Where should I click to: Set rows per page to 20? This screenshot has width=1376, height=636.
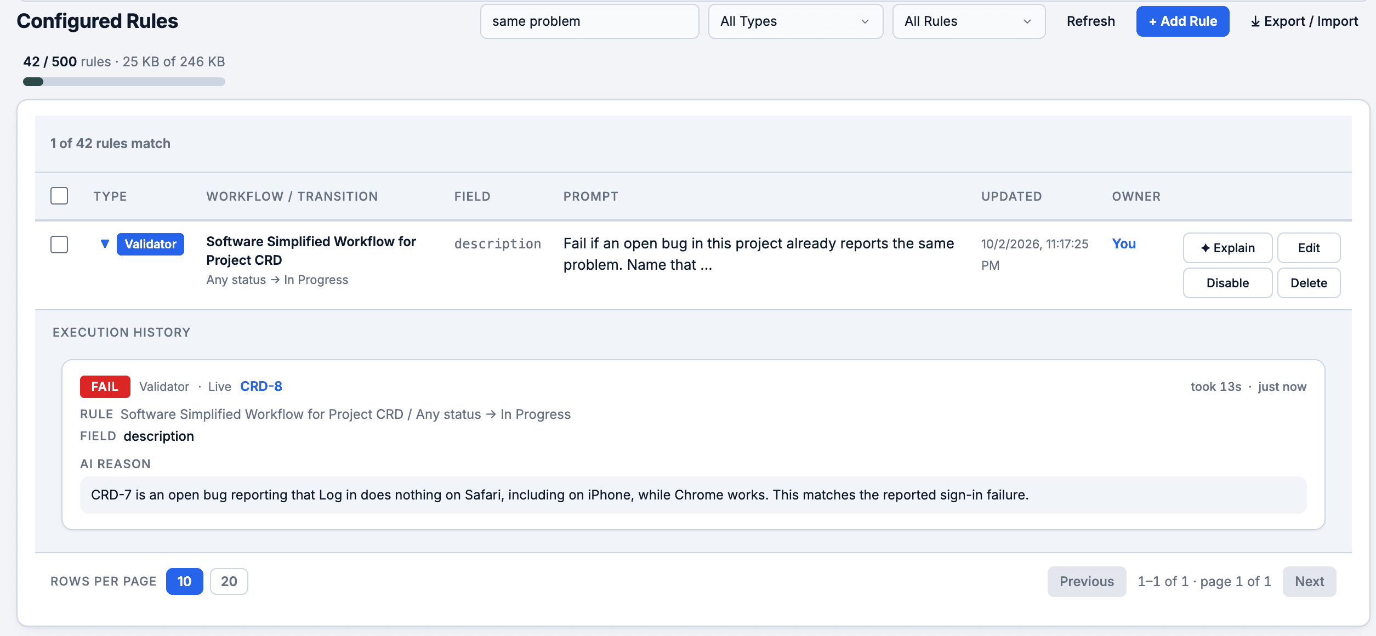[x=229, y=581]
